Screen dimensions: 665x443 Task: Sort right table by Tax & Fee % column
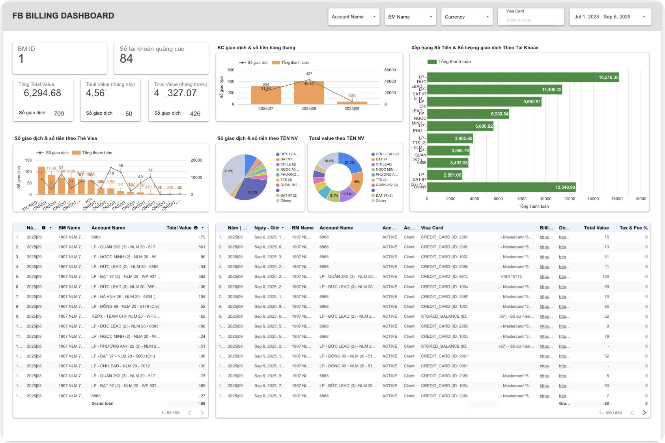pos(633,228)
